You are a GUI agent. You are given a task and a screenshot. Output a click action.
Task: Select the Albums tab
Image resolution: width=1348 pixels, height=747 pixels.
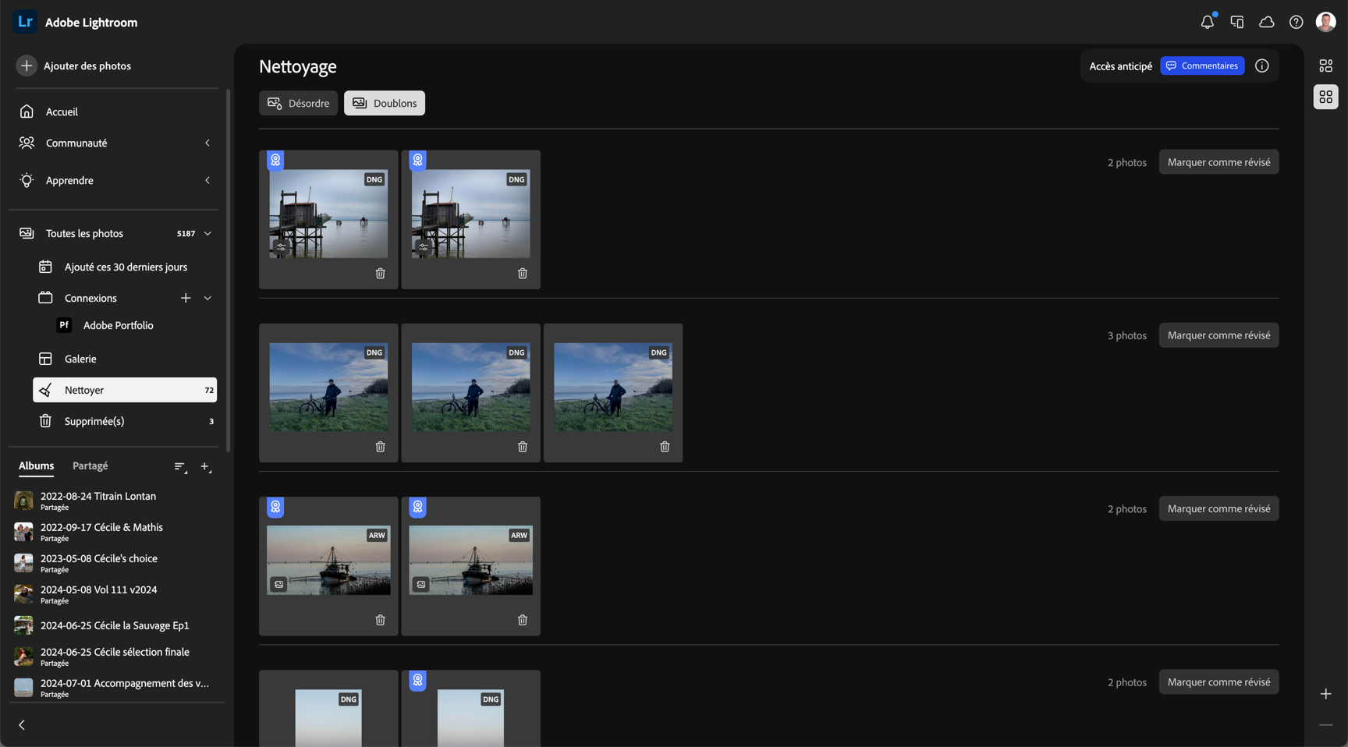(36, 466)
